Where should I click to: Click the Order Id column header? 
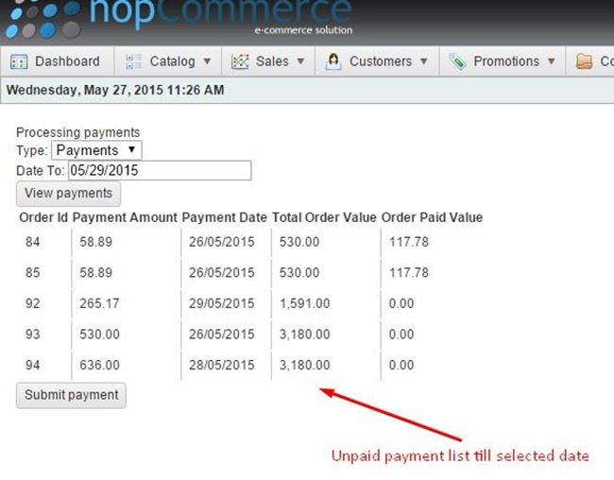point(43,217)
